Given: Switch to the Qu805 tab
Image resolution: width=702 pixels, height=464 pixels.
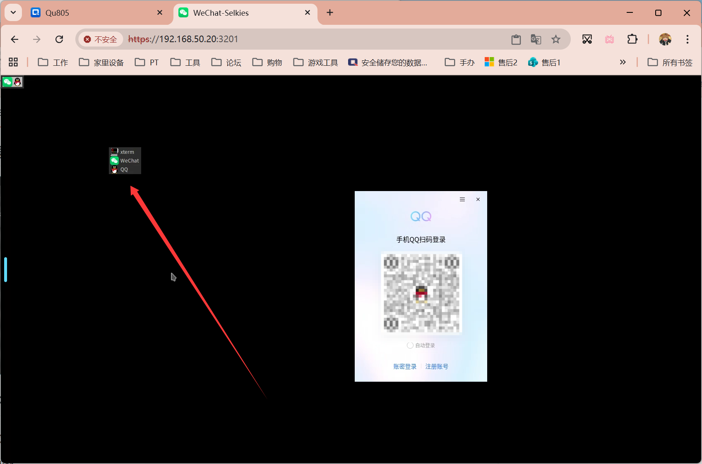Looking at the screenshot, I should [x=83, y=13].
